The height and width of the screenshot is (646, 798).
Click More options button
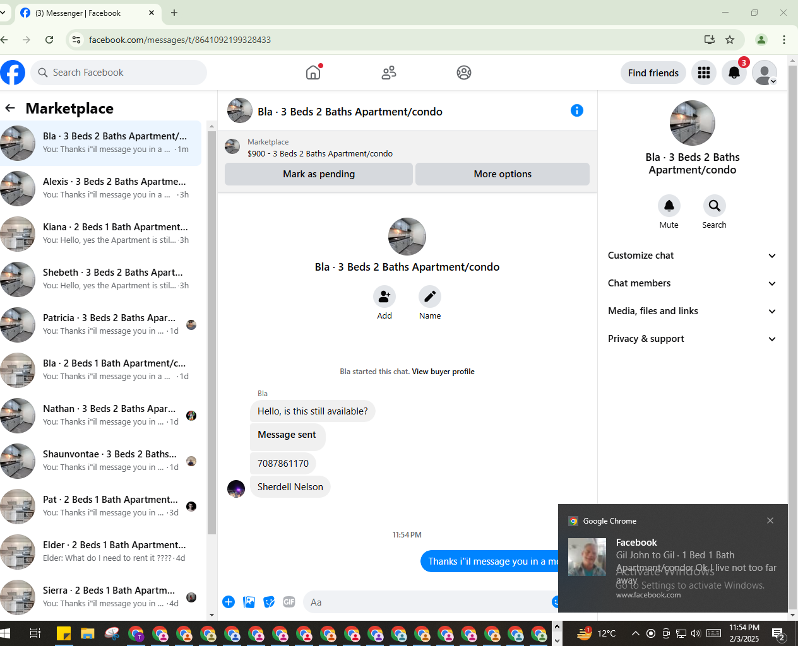tap(503, 174)
